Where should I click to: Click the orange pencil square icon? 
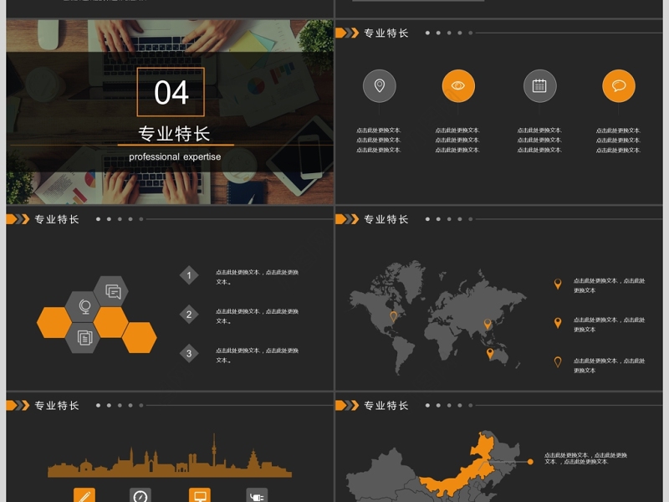tap(84, 495)
